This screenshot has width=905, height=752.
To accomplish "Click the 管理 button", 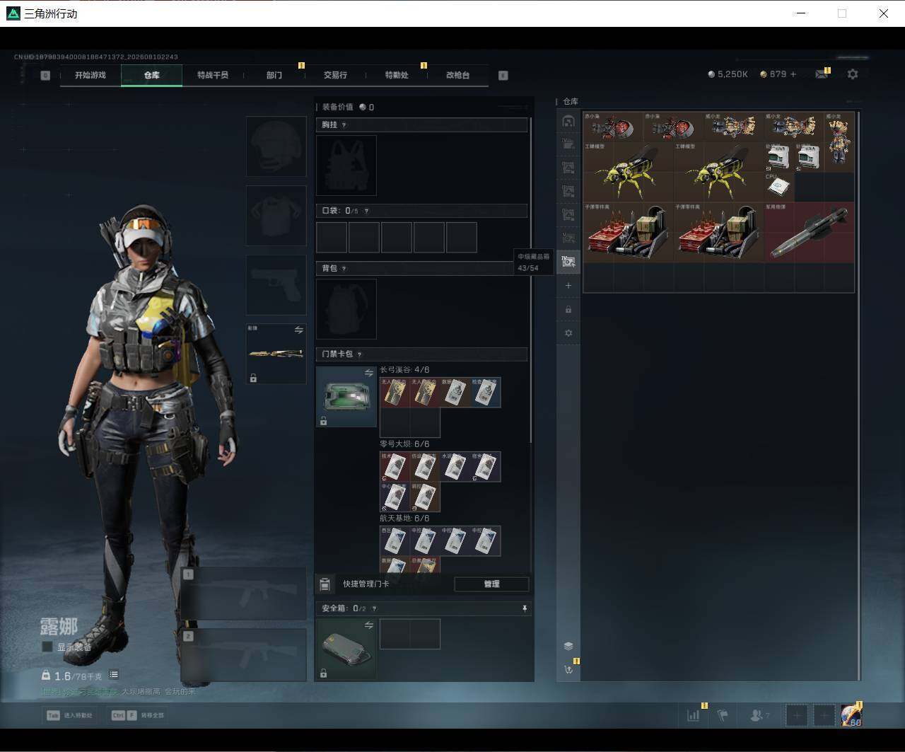I will coord(491,584).
